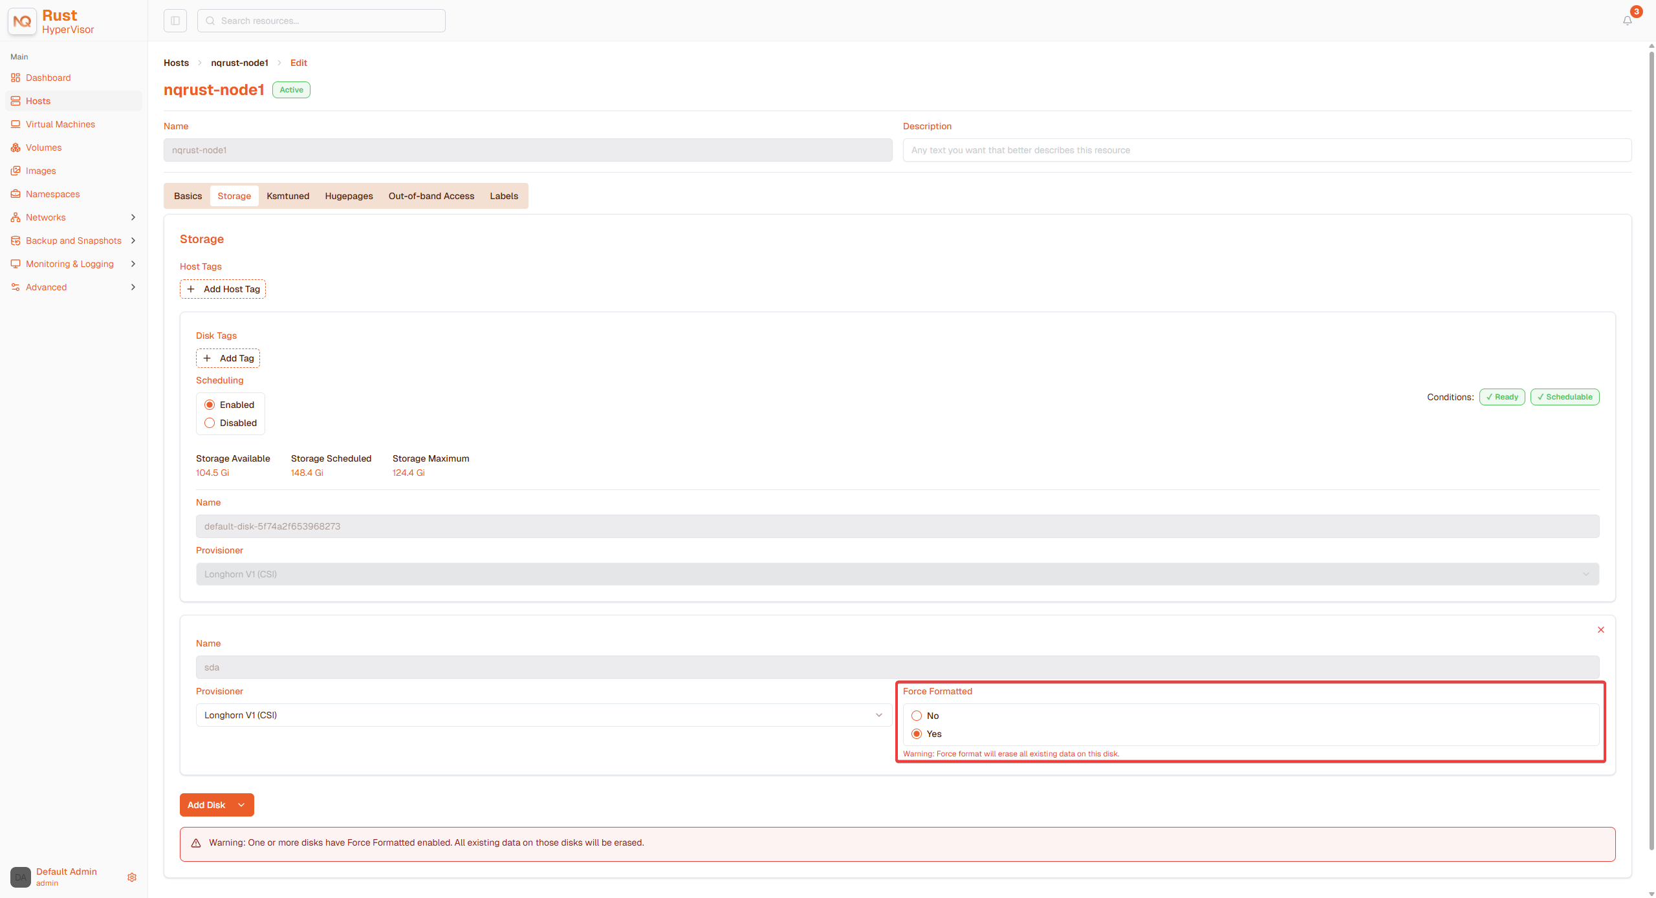Click the Monitoring & Logging icon

pos(16,264)
